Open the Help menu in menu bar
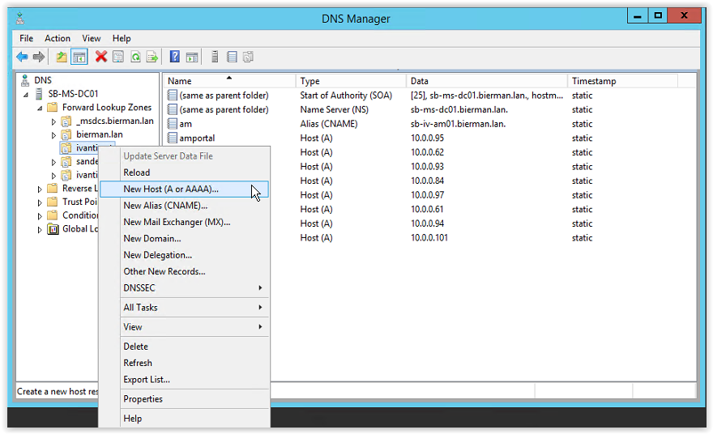Viewport: 713px width, 434px height. tap(122, 38)
